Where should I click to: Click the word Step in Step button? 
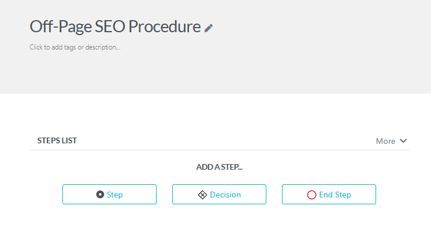(x=114, y=195)
